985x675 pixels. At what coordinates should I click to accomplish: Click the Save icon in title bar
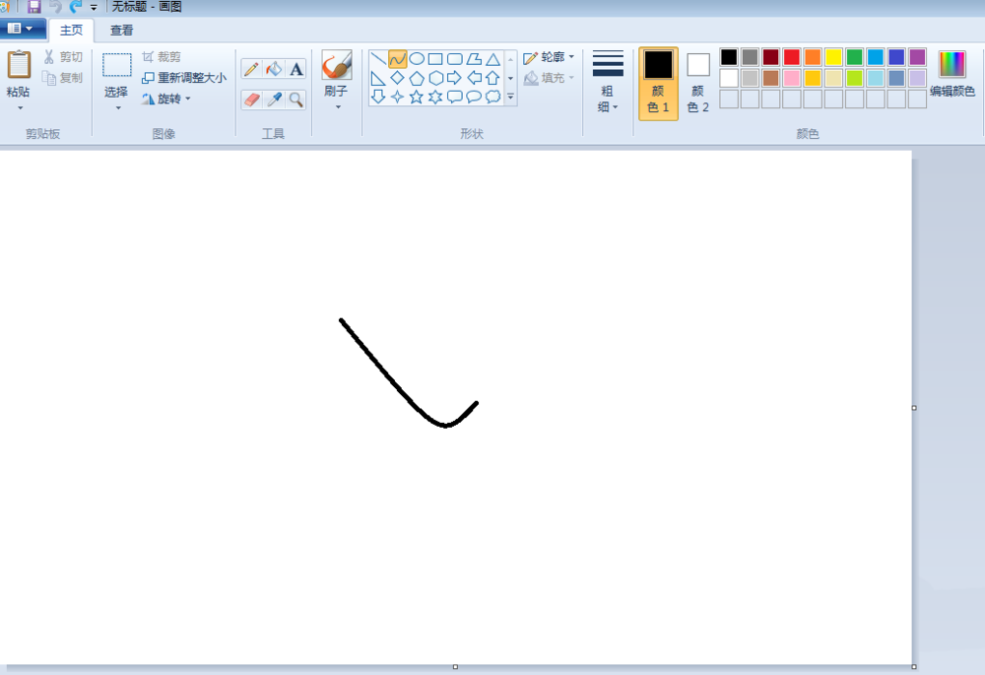tap(33, 7)
